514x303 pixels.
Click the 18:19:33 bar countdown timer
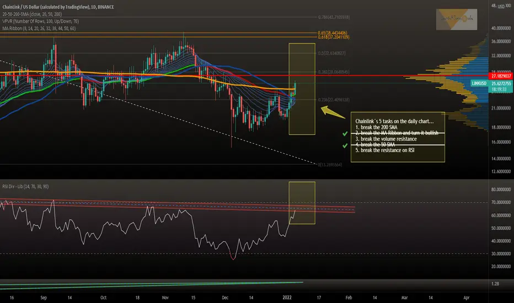click(499, 89)
